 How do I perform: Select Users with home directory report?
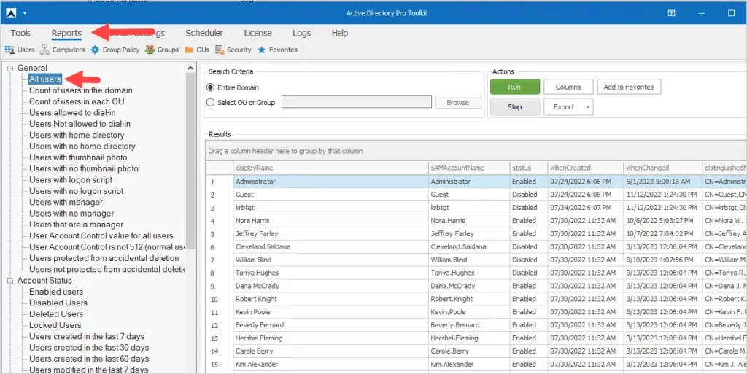(77, 135)
